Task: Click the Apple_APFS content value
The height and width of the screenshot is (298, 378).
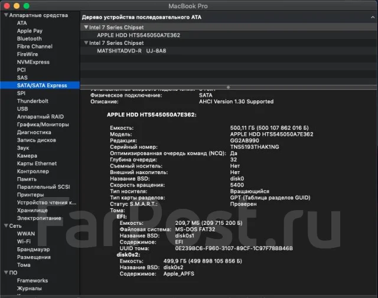Action: pos(178,274)
